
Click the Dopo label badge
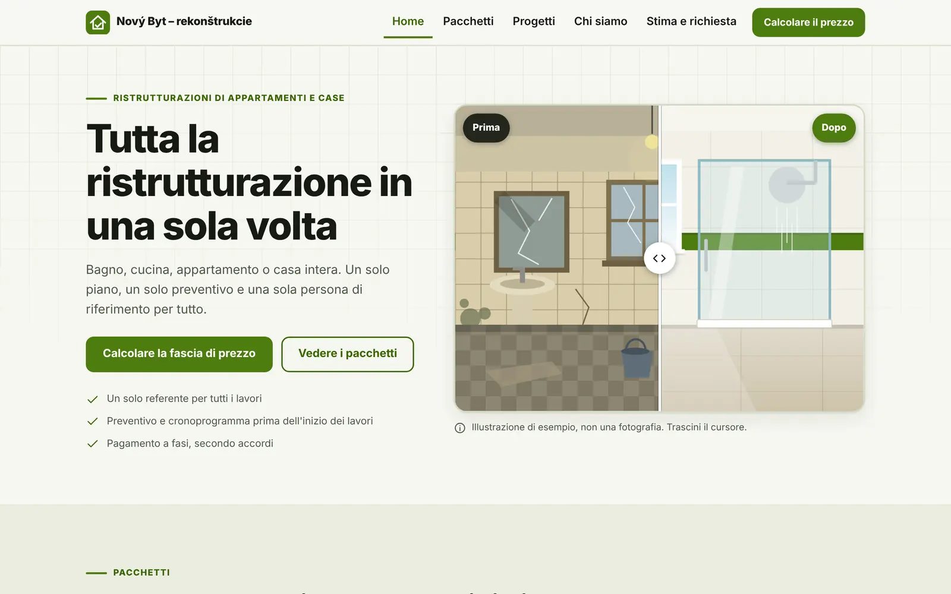pyautogui.click(x=833, y=128)
